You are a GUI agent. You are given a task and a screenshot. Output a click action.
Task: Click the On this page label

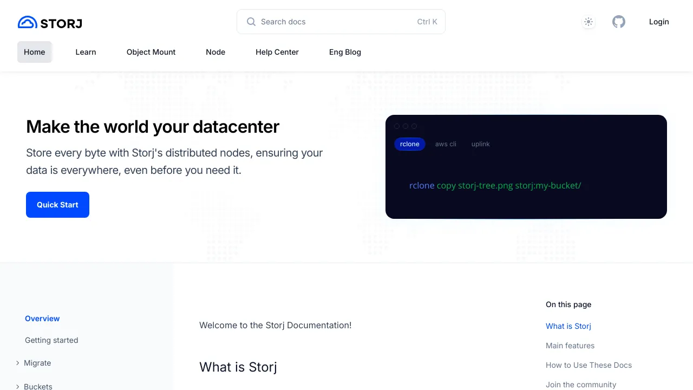tap(568, 304)
